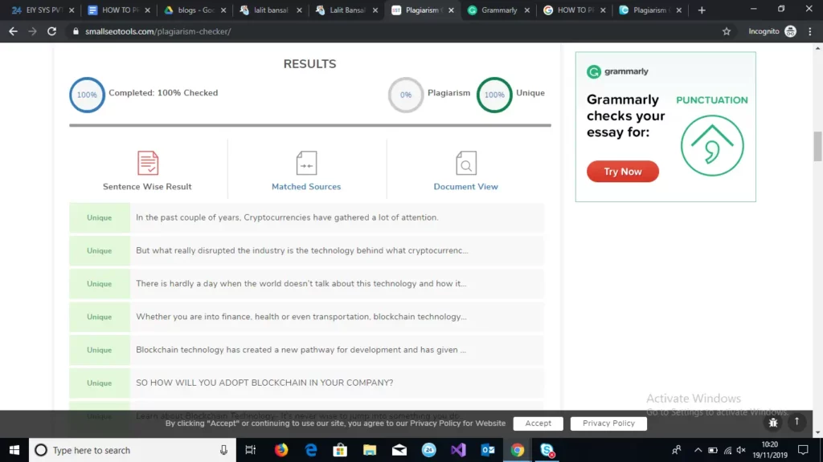823x462 pixels.
Task: Click the page vertical scrollbar thumb
Action: pos(817,146)
